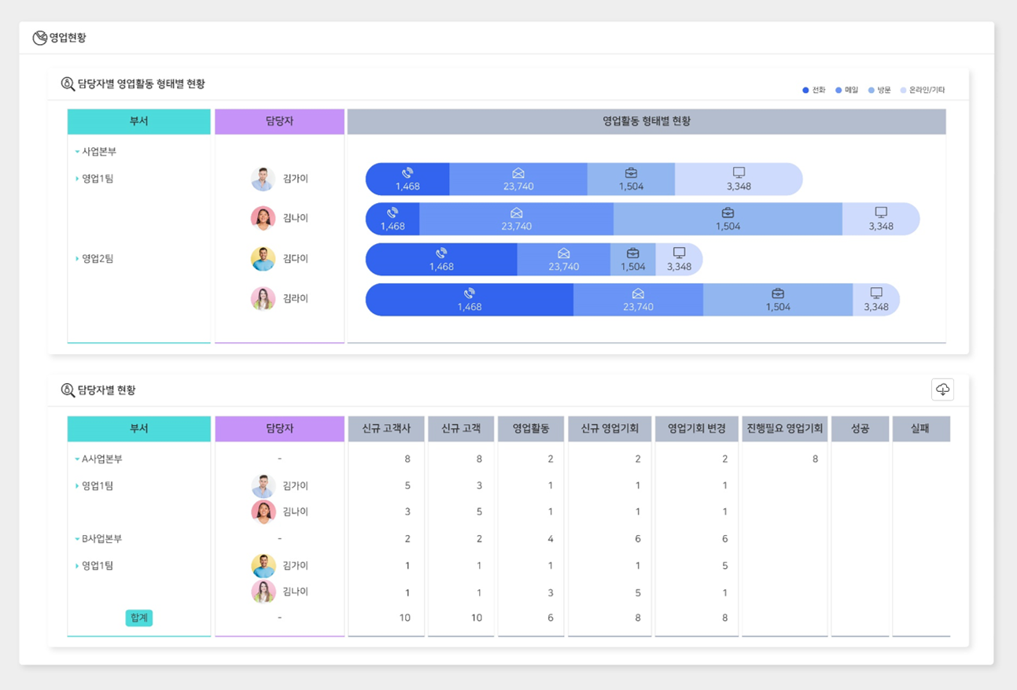
Task: Click the monitor icon in 김라이's bar
Action: [x=875, y=293]
